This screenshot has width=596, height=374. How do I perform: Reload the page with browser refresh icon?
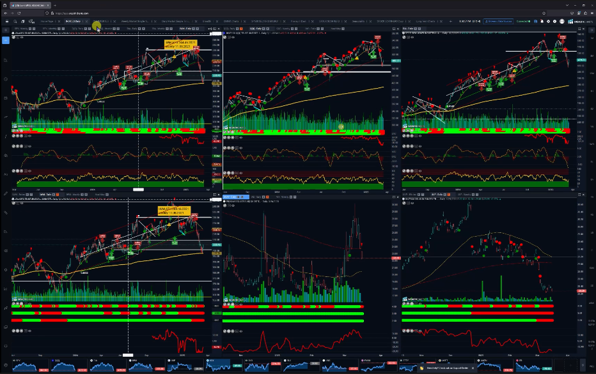coord(19,13)
